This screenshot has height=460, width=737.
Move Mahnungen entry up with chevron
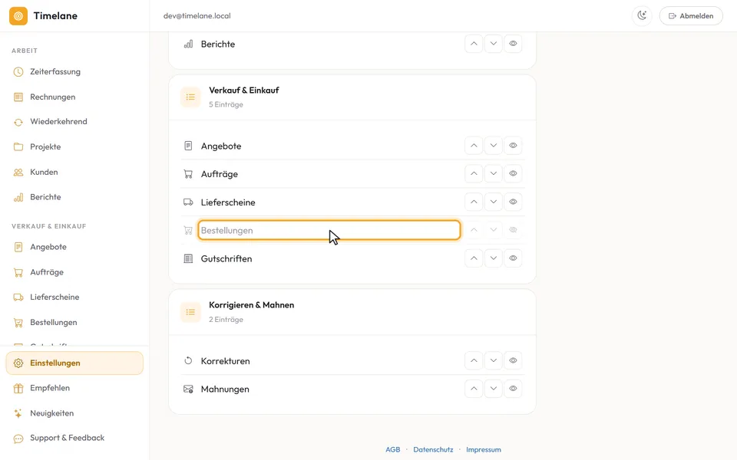pos(474,389)
